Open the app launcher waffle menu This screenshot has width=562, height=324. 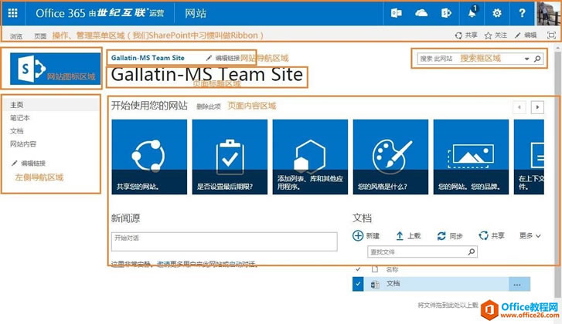[12, 13]
